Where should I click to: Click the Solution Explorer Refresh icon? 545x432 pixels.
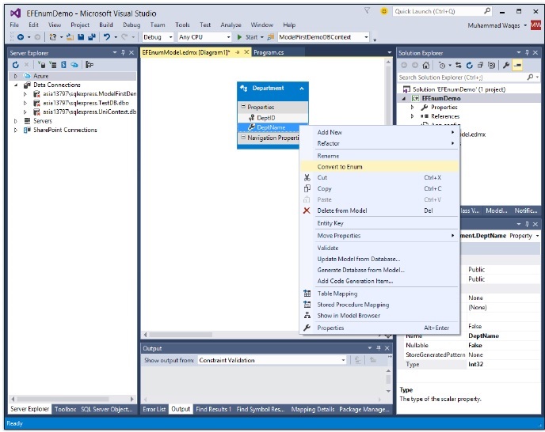pyautogui.click(x=469, y=65)
